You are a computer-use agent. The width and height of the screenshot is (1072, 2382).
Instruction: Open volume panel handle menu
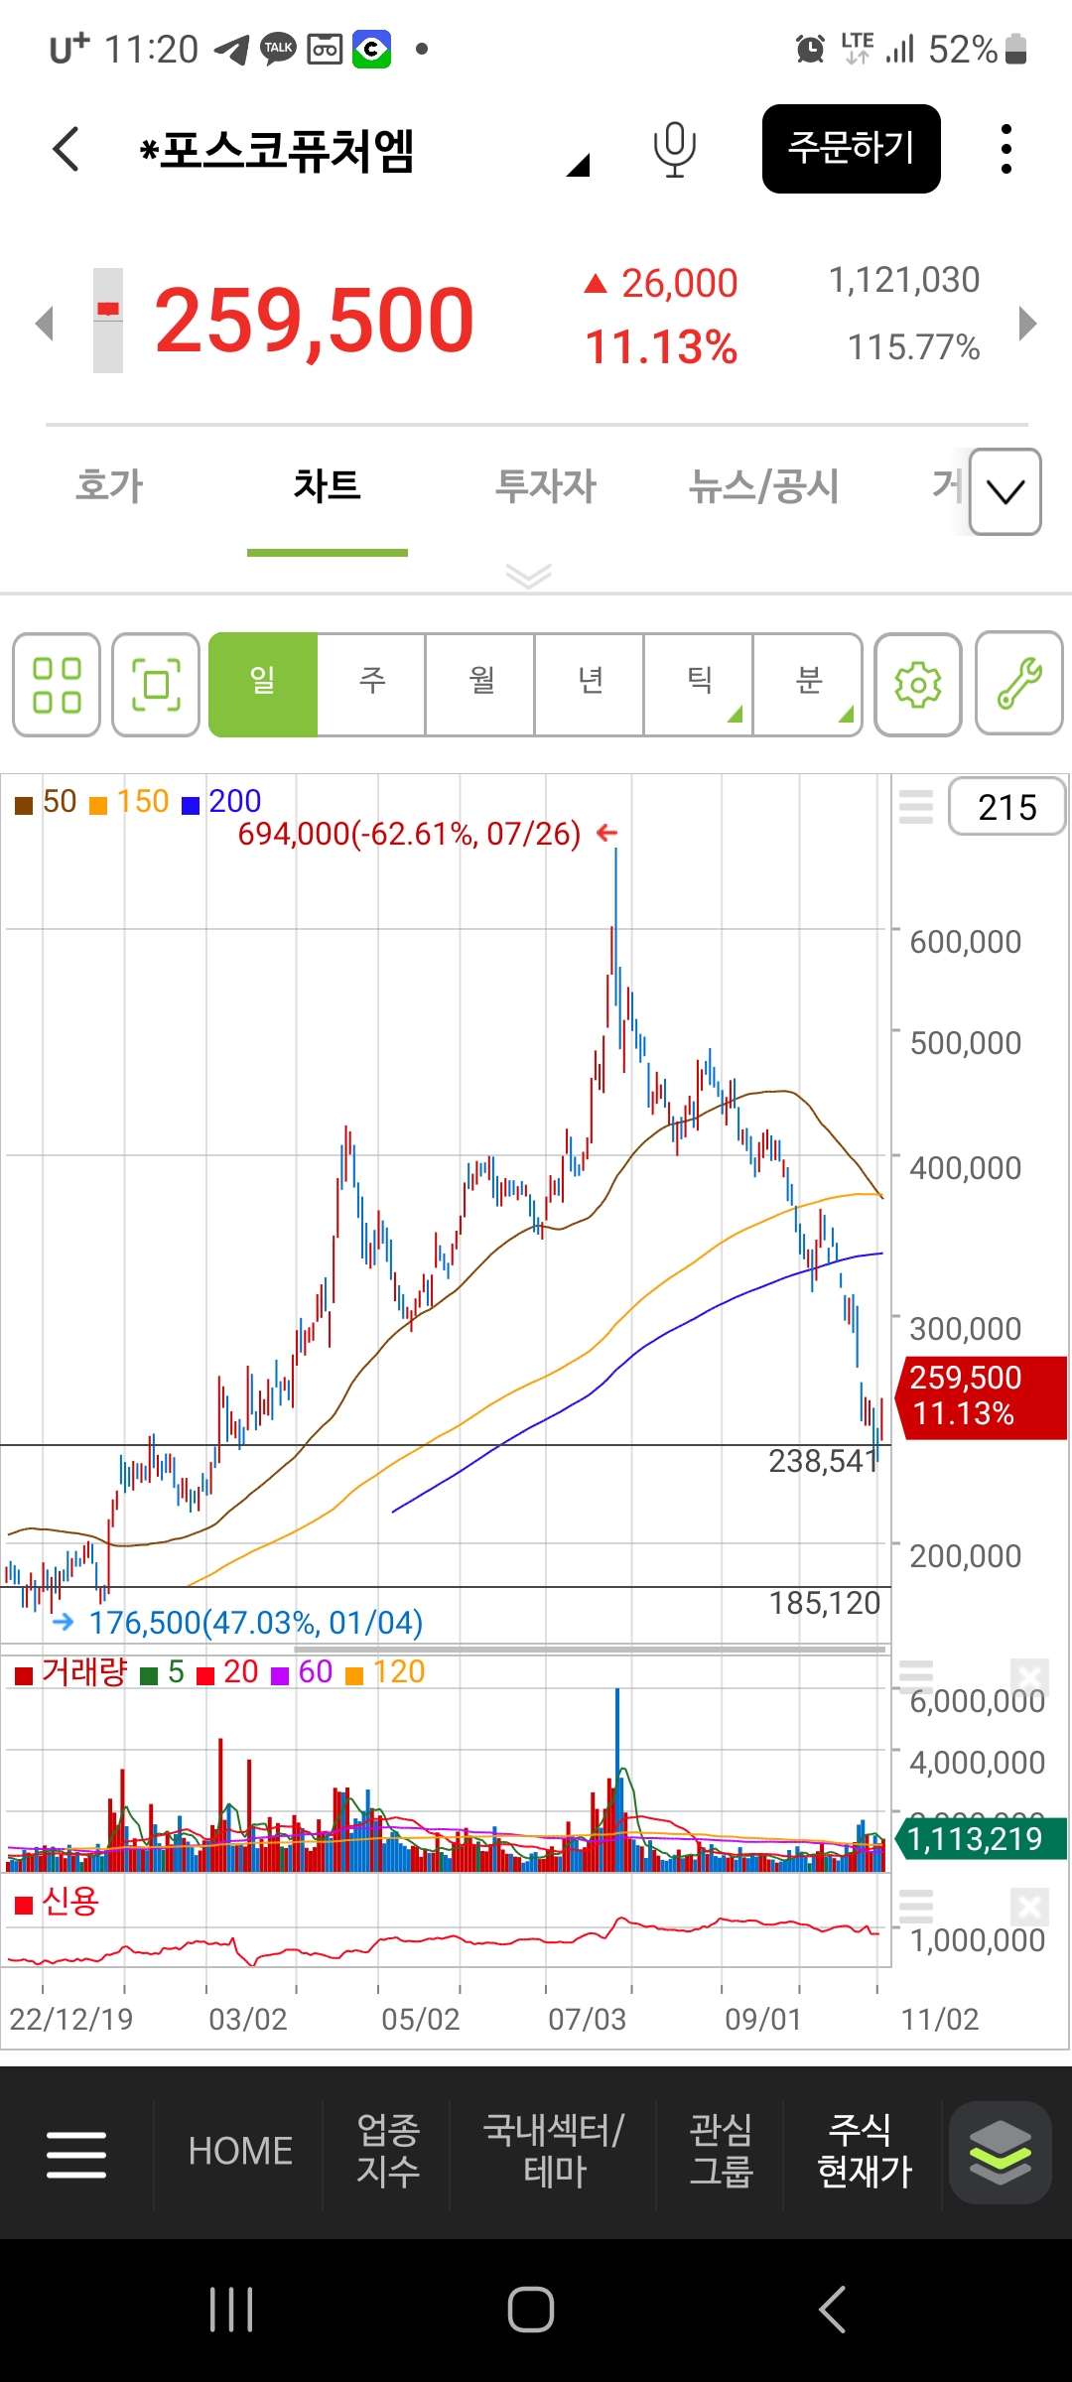[916, 1675]
